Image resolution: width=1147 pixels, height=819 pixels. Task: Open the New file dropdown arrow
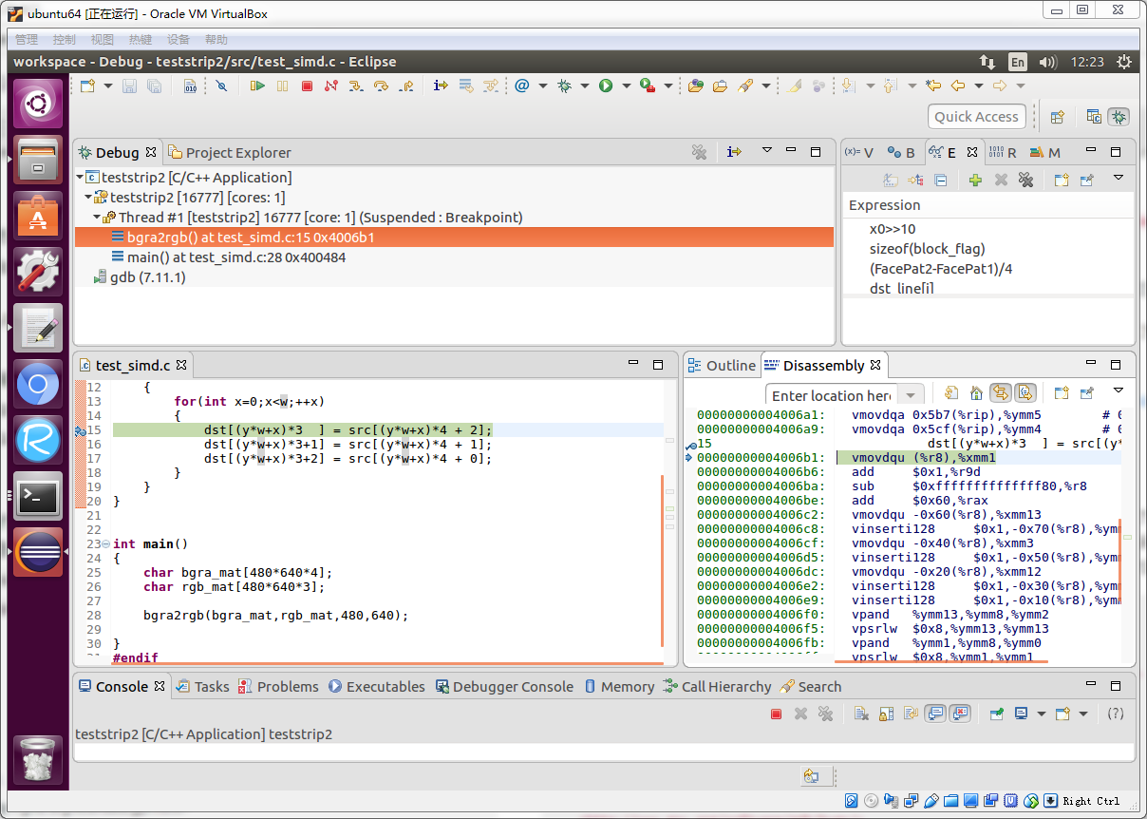(108, 86)
